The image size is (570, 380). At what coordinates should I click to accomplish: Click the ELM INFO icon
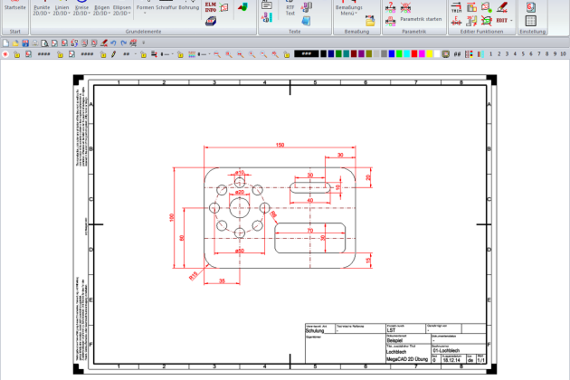click(x=210, y=7)
